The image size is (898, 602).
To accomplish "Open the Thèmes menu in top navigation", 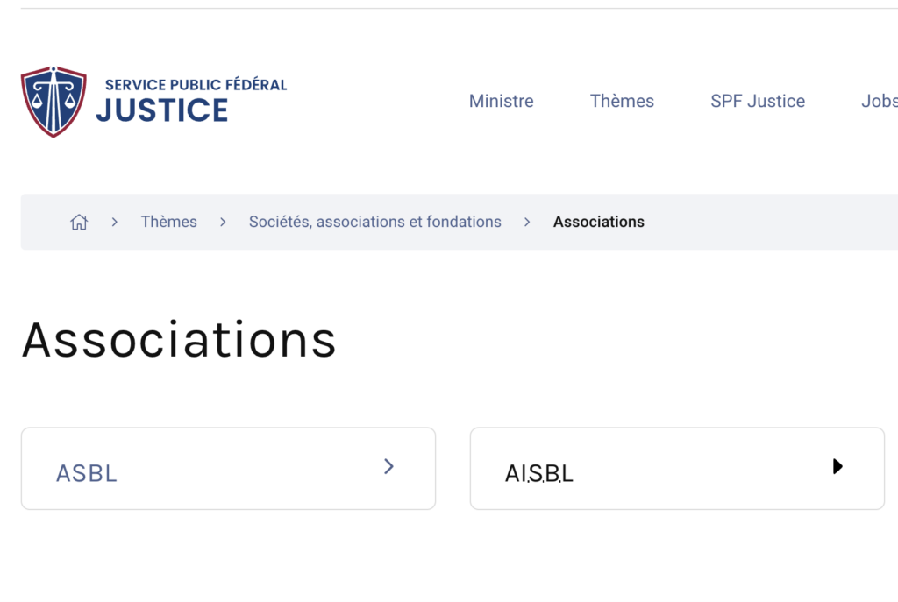I will click(x=622, y=101).
